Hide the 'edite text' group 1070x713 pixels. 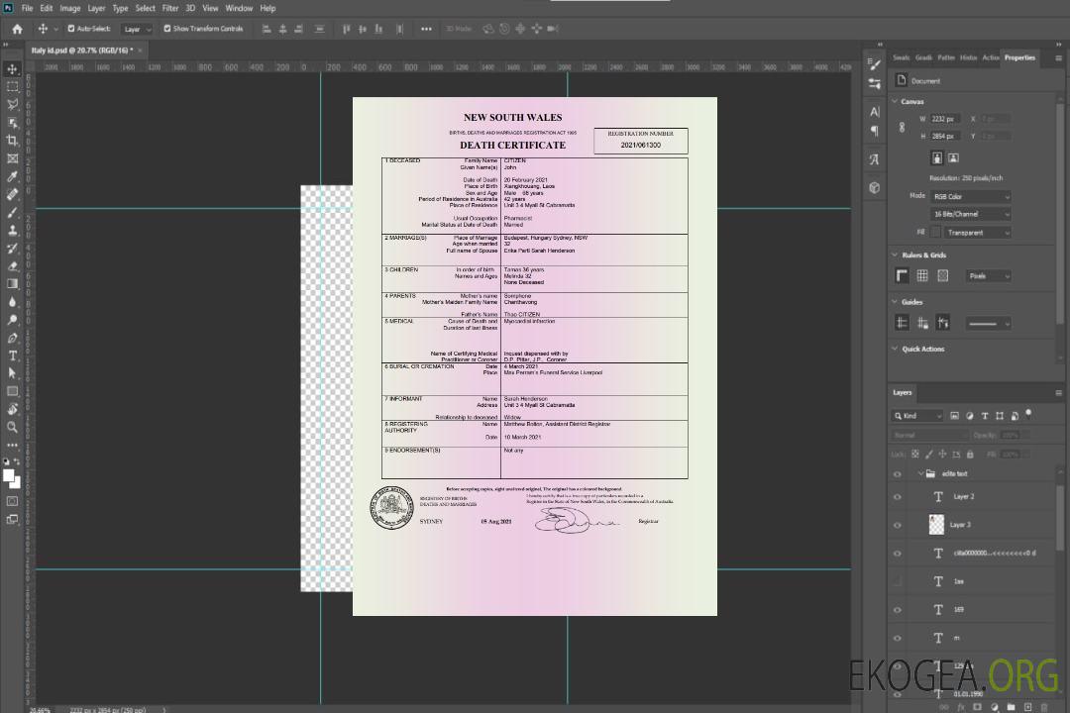[x=898, y=473]
